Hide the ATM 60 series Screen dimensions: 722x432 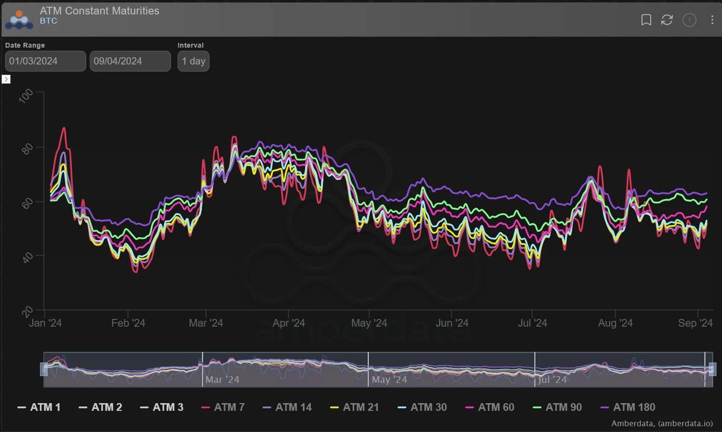pyautogui.click(x=490, y=407)
